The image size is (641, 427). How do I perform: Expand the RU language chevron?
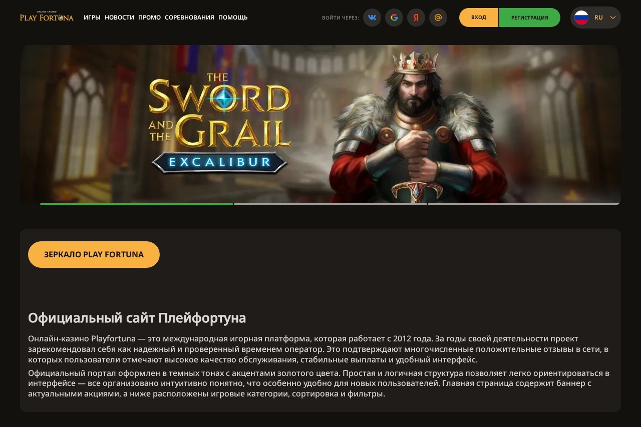tap(612, 18)
